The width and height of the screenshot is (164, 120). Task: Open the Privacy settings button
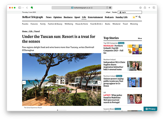(x=150, y=109)
